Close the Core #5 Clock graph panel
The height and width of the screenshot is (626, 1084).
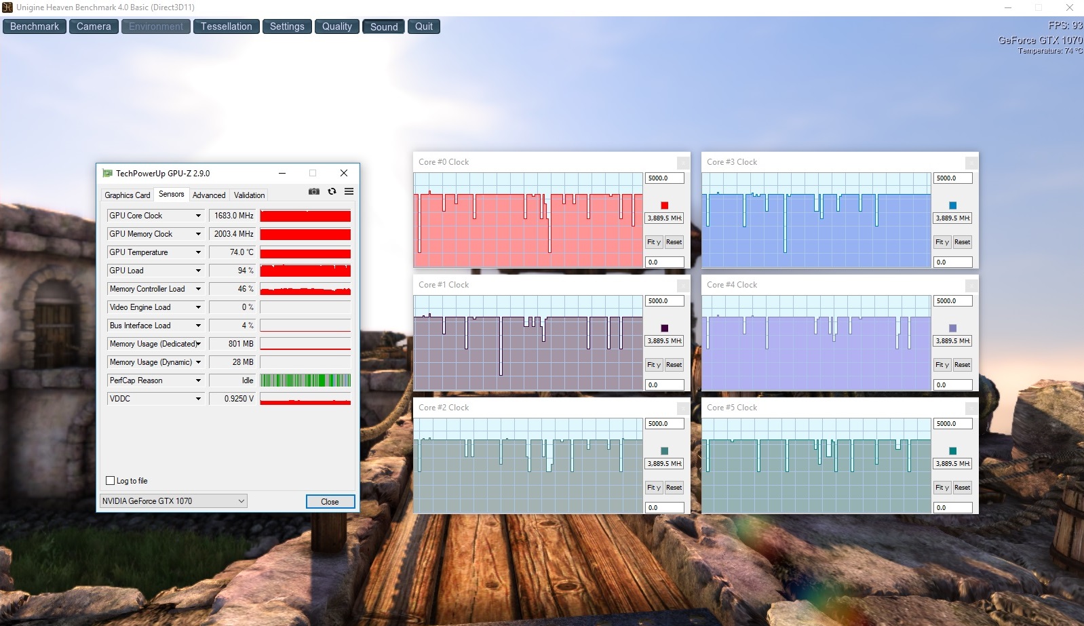971,408
